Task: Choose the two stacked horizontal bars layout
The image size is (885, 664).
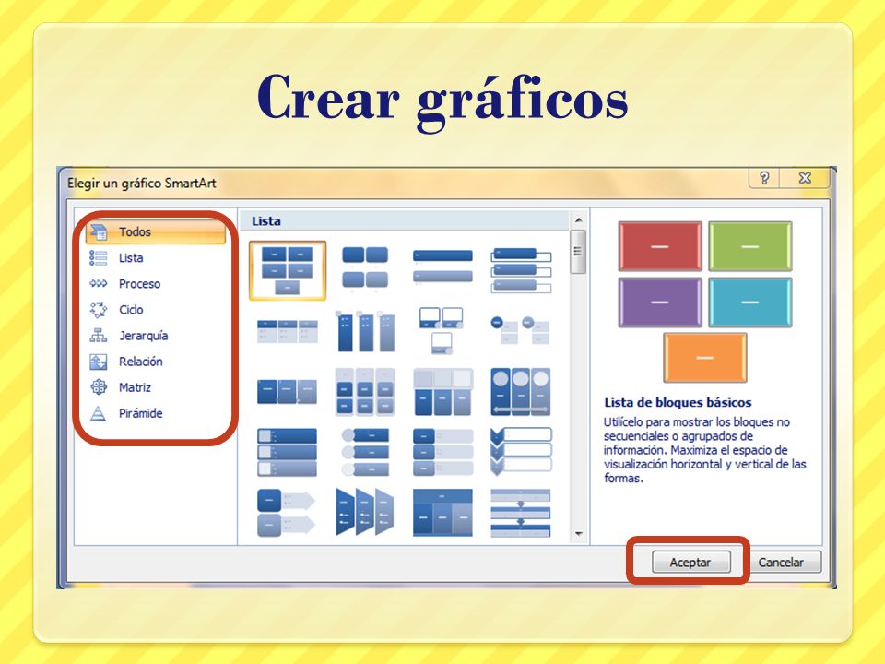Action: (x=442, y=266)
